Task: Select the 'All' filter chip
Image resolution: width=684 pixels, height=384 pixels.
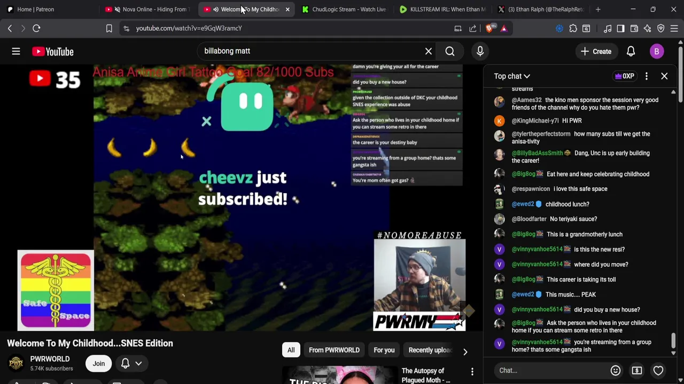Action: (x=291, y=350)
